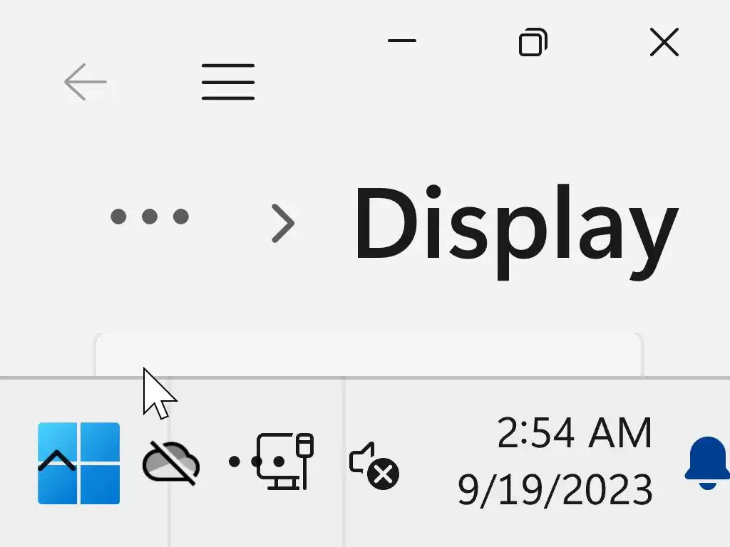
Task: Click the breadcrumb chevron before Display
Action: click(283, 223)
